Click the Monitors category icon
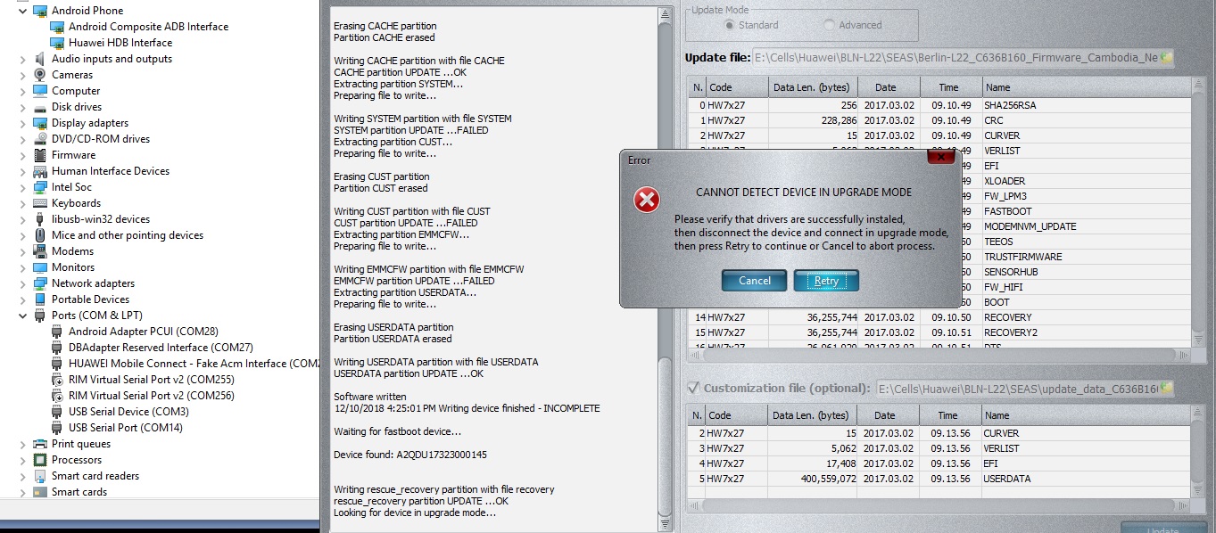Viewport: 1216px width, 533px height. (40, 267)
